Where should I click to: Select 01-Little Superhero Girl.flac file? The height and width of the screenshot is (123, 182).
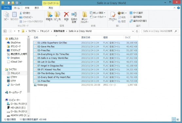click(x=85, y=43)
